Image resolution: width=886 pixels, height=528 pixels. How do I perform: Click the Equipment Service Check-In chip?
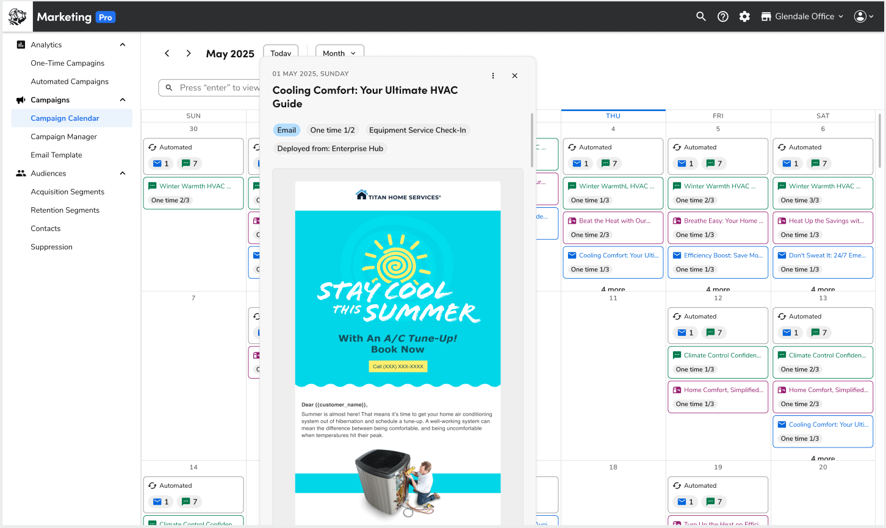tap(417, 130)
